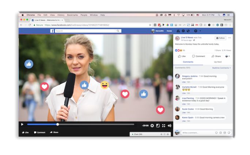The width and height of the screenshot is (250, 155).
Task: Share the post from sidebar
Action: pos(216,56)
